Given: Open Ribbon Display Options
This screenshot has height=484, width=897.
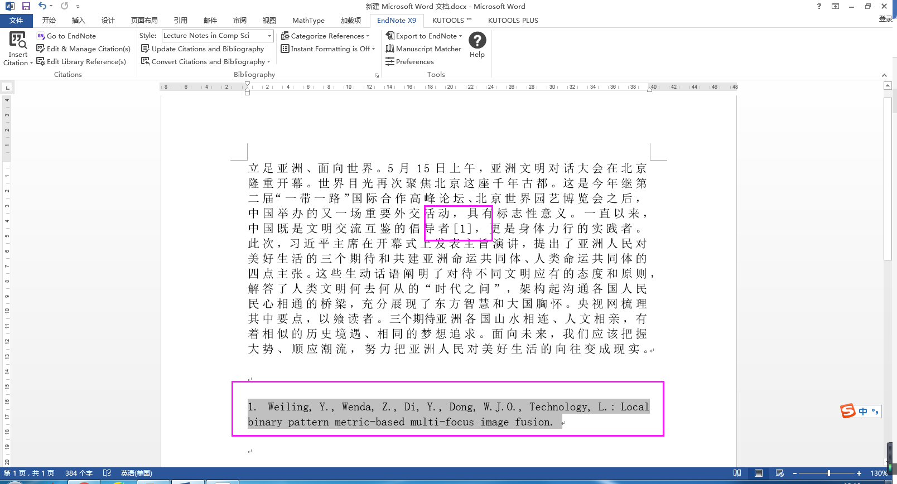Looking at the screenshot, I should (835, 6).
